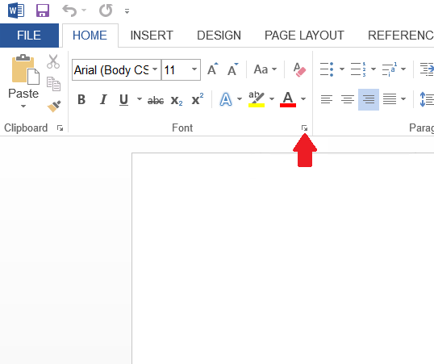The height and width of the screenshot is (364, 434).
Task: Open line and paragraph spacing
Action: pyautogui.click(x=427, y=99)
